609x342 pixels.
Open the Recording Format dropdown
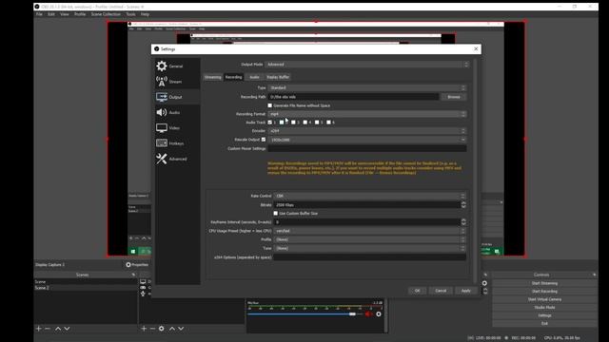coord(367,114)
